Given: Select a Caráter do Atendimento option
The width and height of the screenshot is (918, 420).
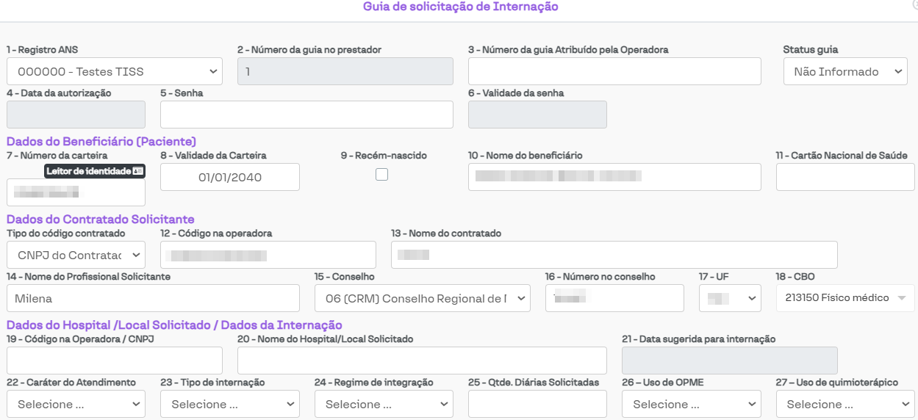Looking at the screenshot, I should (x=76, y=404).
